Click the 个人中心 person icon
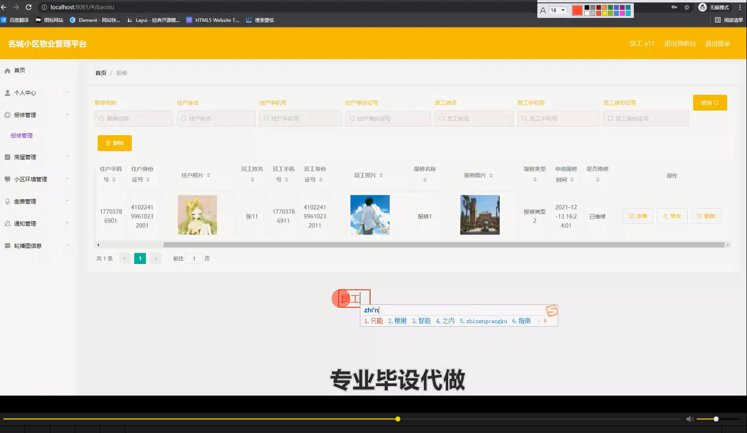The image size is (747, 433). tap(7, 93)
